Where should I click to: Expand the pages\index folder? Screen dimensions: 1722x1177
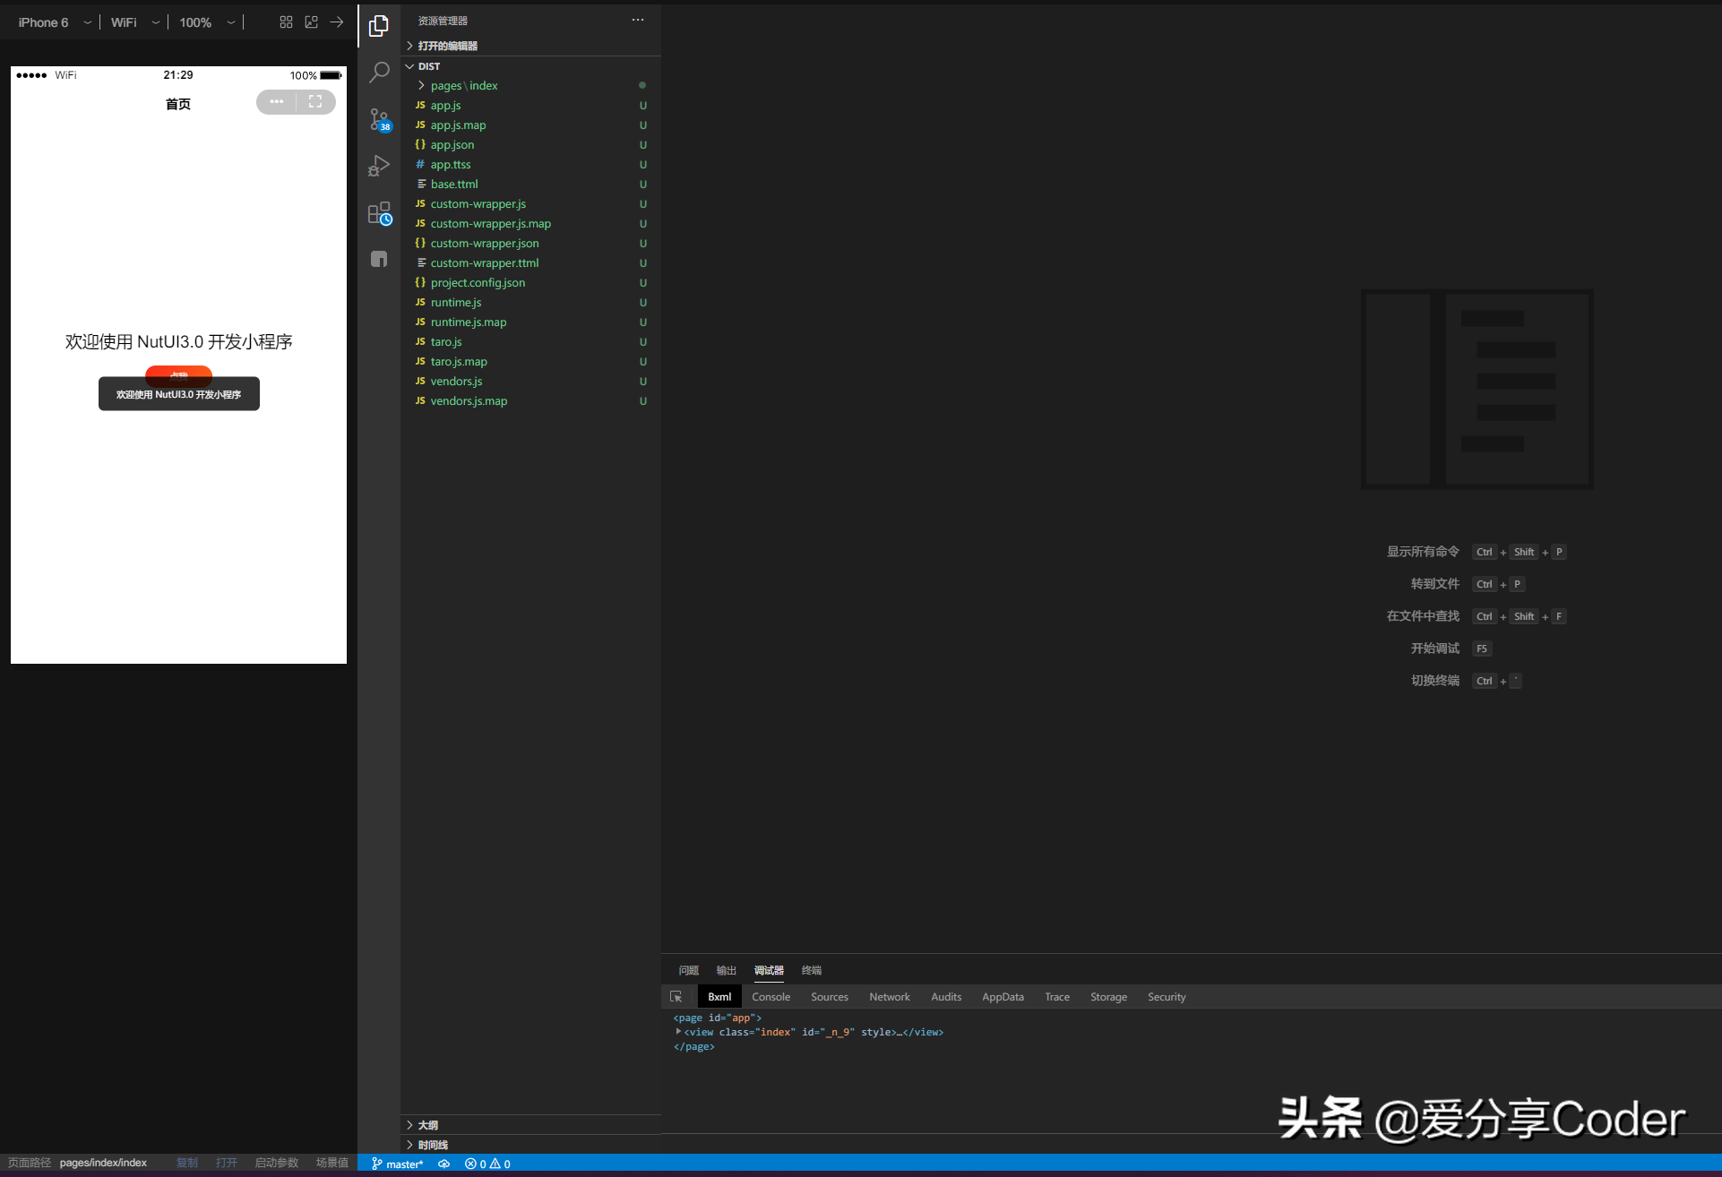tap(530, 86)
